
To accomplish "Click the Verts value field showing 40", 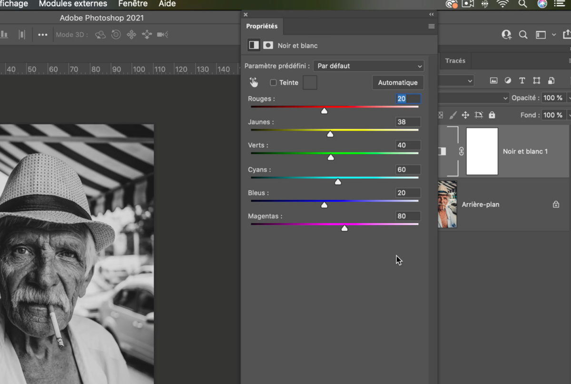I will pos(408,145).
